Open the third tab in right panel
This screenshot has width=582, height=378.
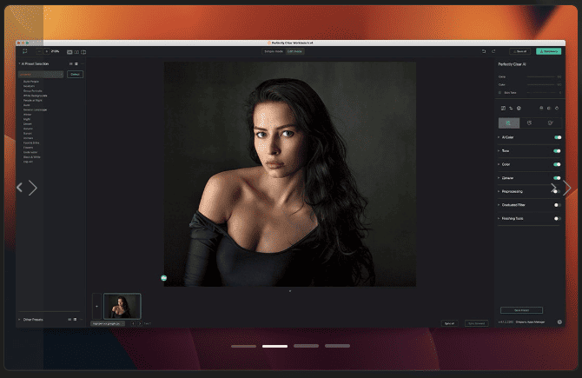(551, 123)
